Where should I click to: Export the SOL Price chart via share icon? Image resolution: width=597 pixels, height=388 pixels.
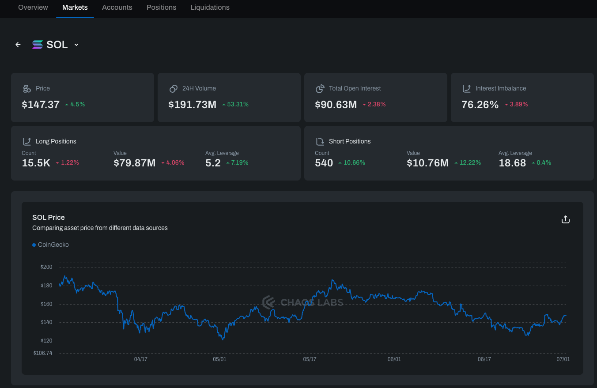(x=566, y=219)
